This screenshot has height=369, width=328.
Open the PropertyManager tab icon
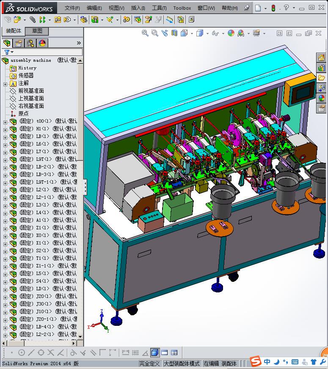point(19,43)
